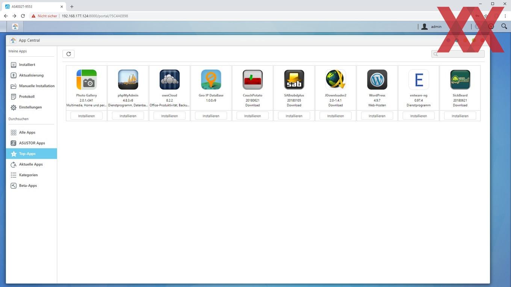This screenshot has height=287, width=511.
Task: Open the SickBeard app icon
Action: [460, 80]
